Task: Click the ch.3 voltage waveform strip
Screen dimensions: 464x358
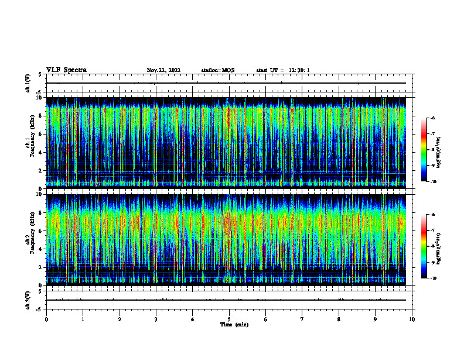Action: click(229, 300)
